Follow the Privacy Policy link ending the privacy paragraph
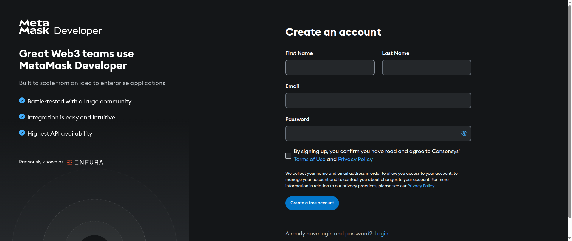The height and width of the screenshot is (241, 572). (421, 186)
